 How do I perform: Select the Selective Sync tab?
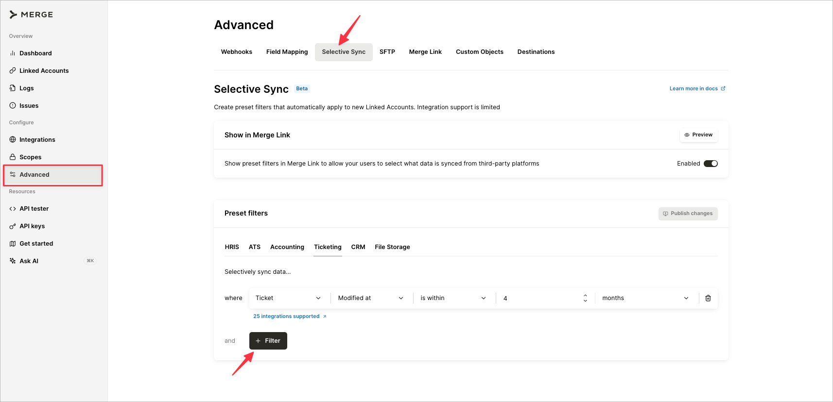pos(344,52)
